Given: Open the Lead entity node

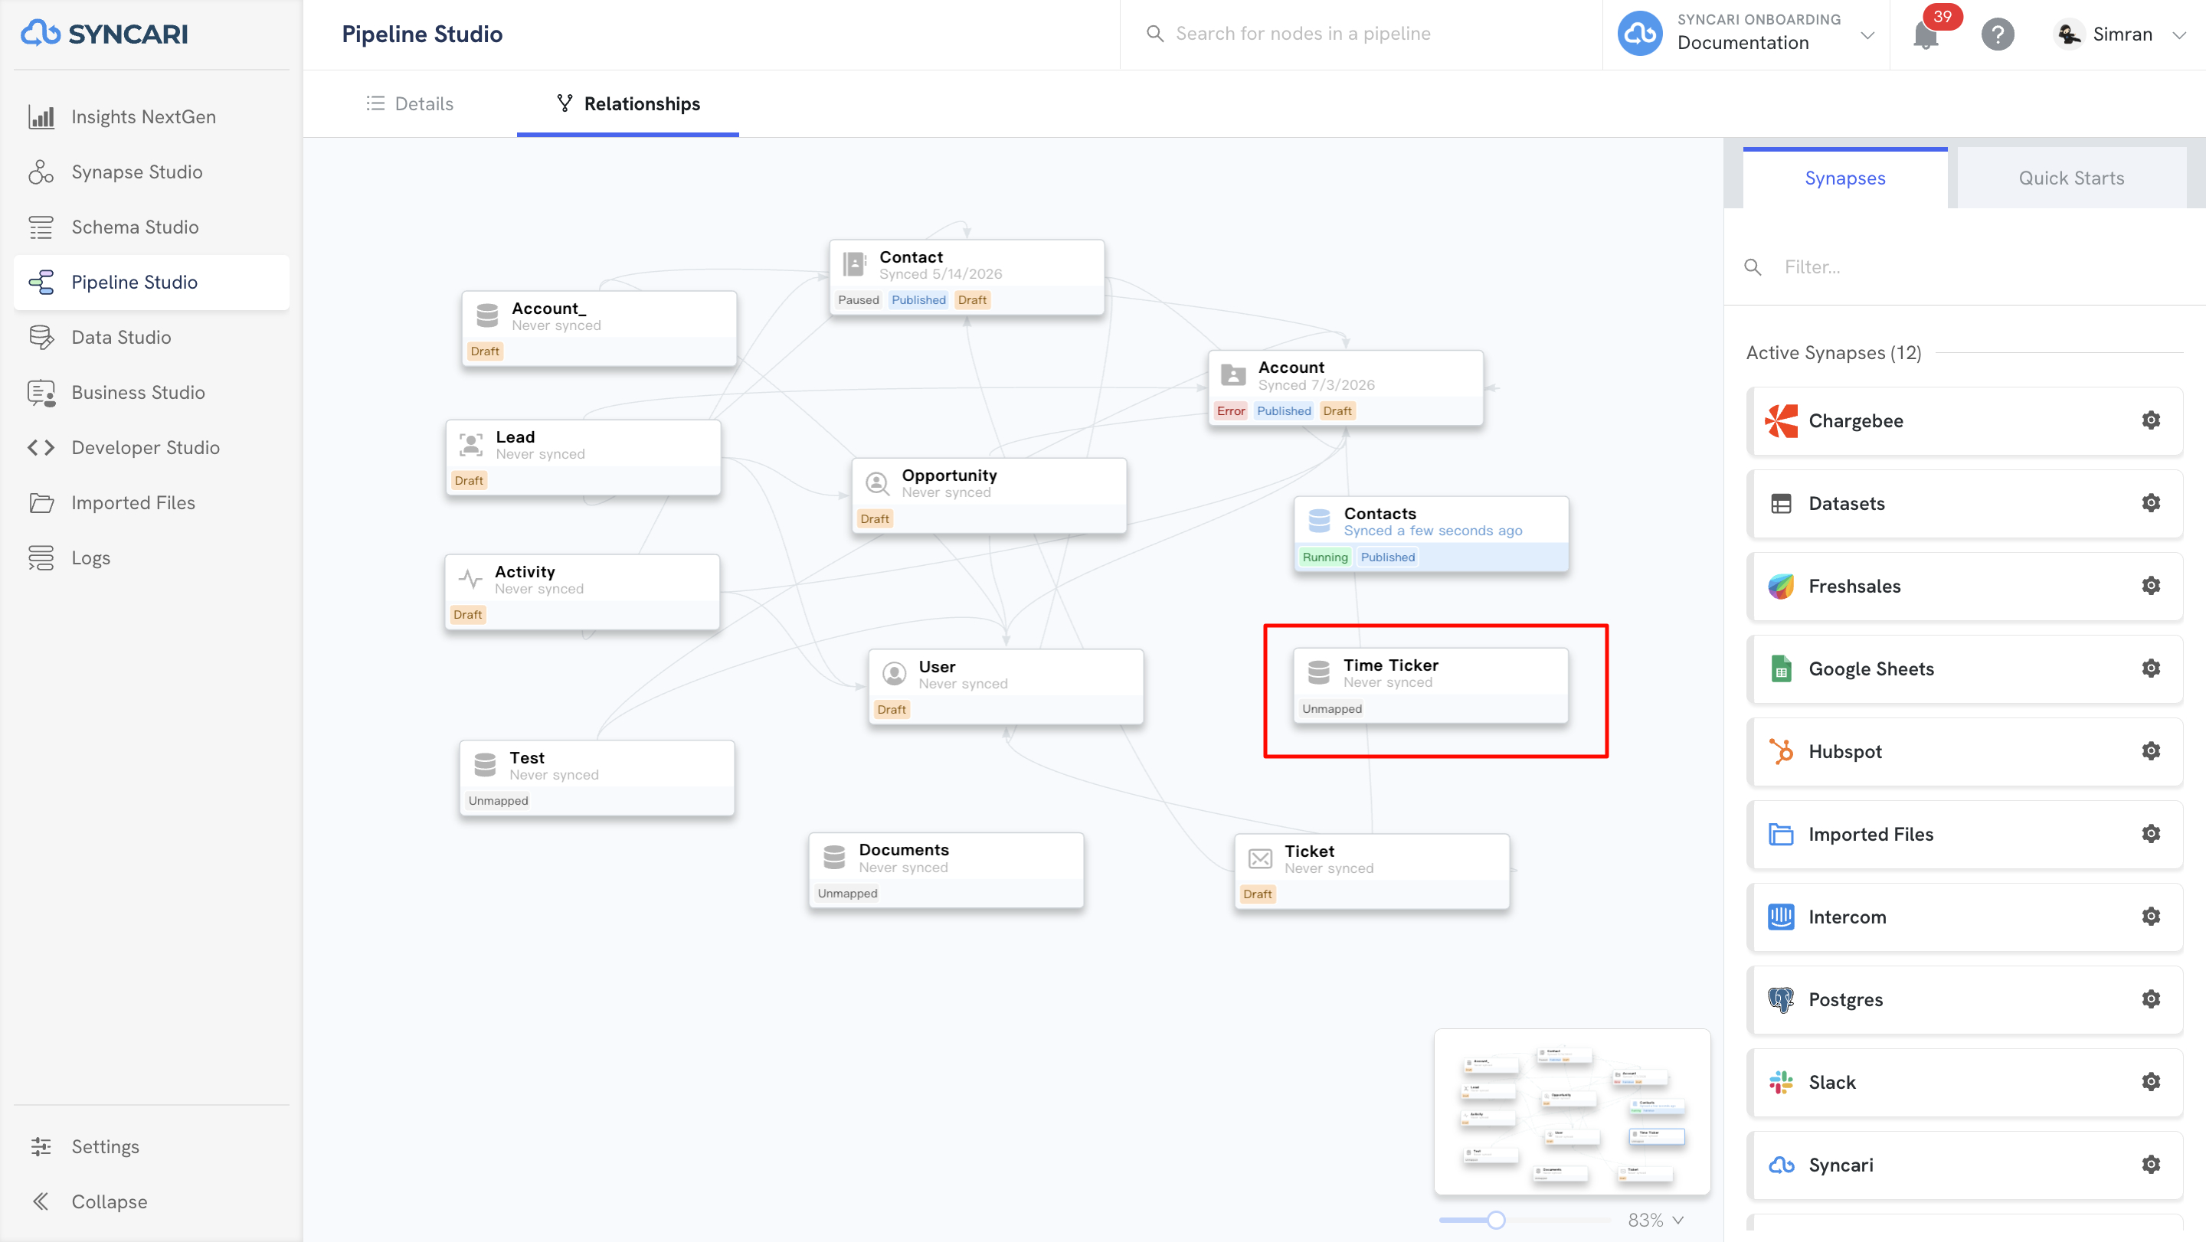Looking at the screenshot, I should (x=582, y=457).
